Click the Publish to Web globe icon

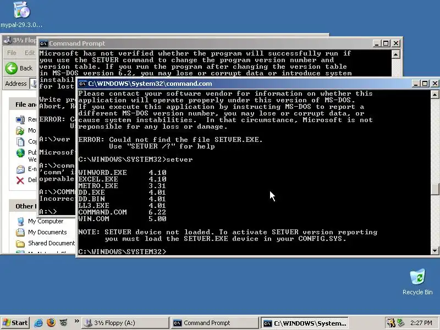pos(20,153)
